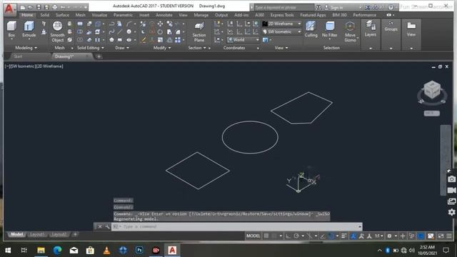Viewport: 457px width, 257px height.
Task: Open the Move Gizmo dropdown
Action: tap(350, 31)
